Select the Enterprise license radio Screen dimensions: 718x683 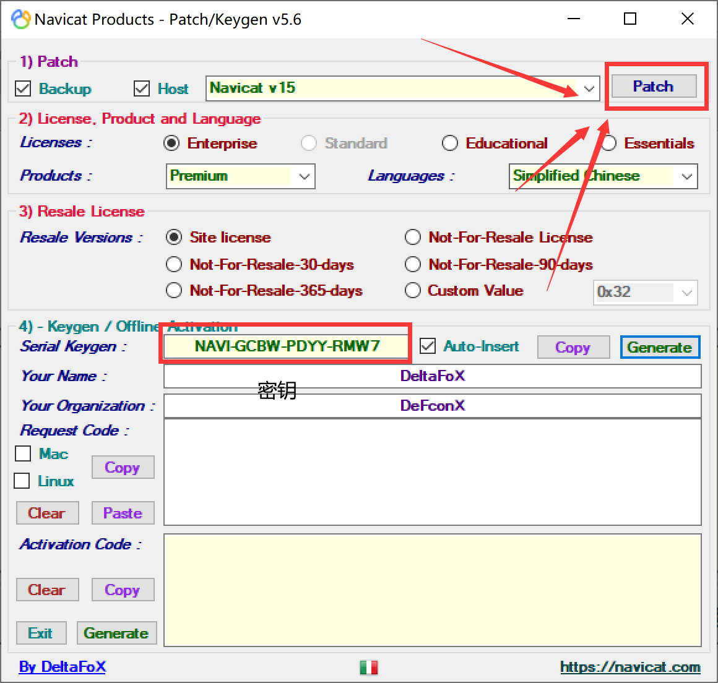pos(171,144)
